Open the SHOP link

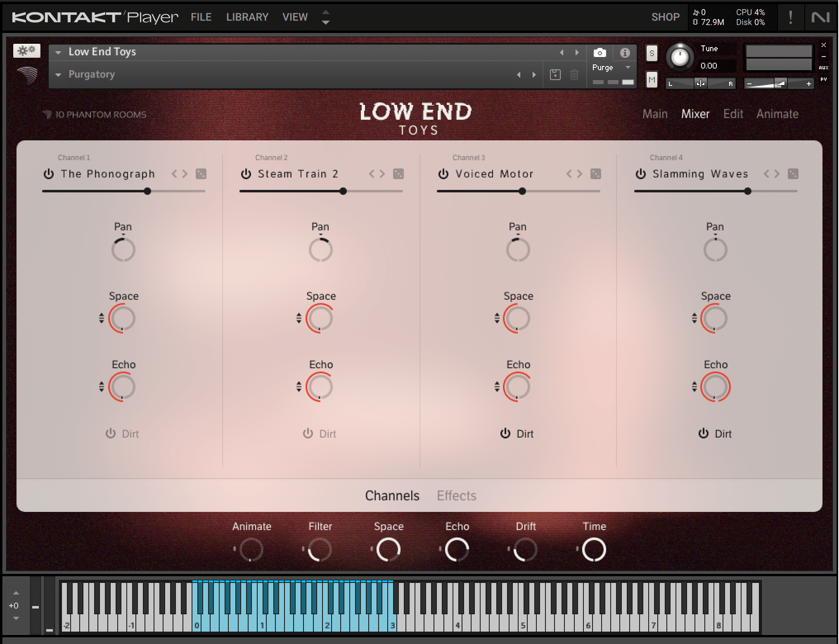coord(666,17)
